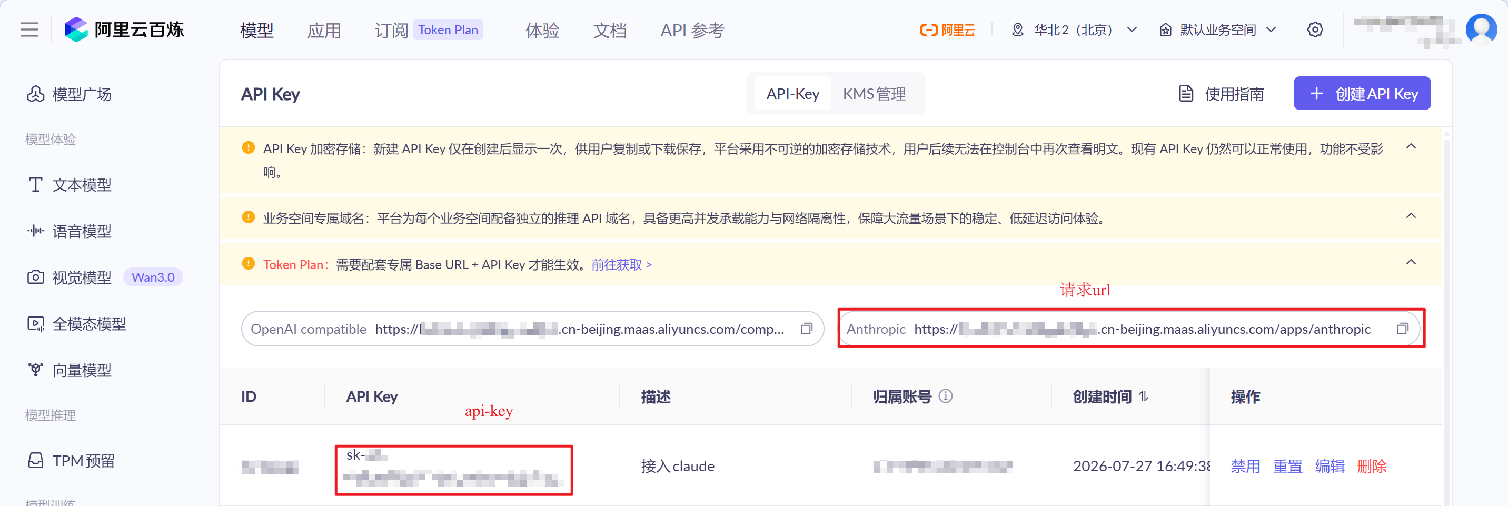Show the 归属账号 info tooltip icon
Image resolution: width=1508 pixels, height=506 pixels.
click(946, 396)
